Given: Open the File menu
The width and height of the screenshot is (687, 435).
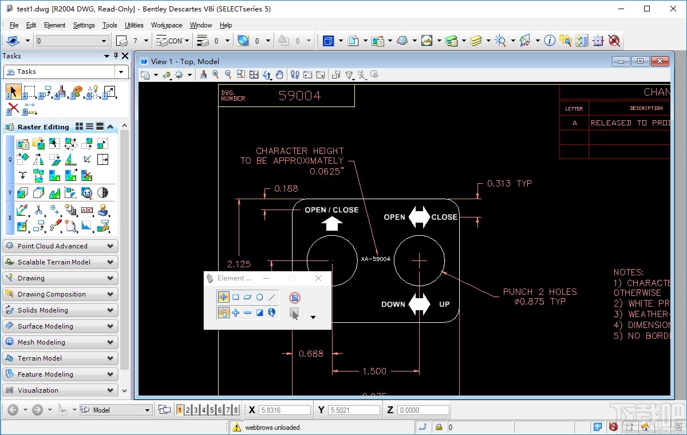Looking at the screenshot, I should pyautogui.click(x=14, y=25).
